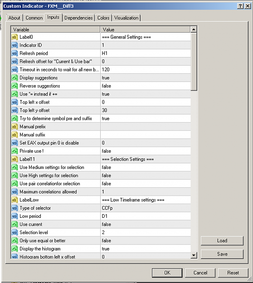Select the Inputs tab
This screenshot has height=283, width=253.
coord(54,17)
